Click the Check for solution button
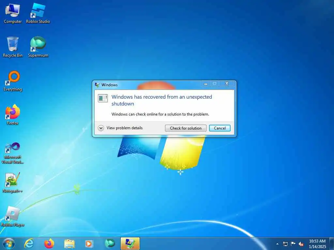334x250 pixels. [x=186, y=128]
